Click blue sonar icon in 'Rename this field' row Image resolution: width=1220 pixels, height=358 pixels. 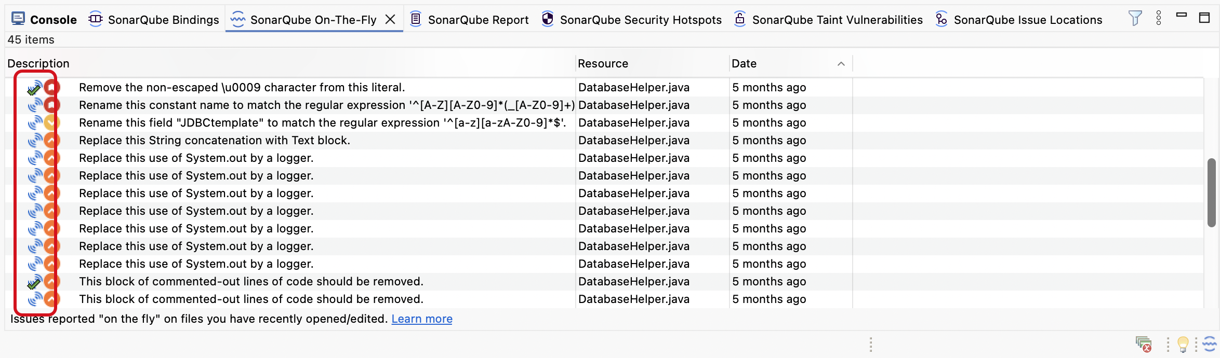pyautogui.click(x=35, y=123)
